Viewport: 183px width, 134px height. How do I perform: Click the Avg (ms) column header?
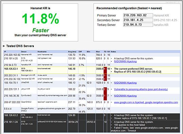(x=72, y=52)
